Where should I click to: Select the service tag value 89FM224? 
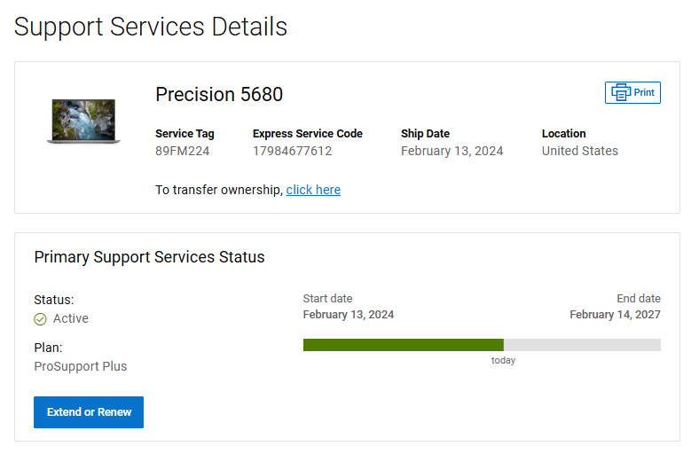(x=182, y=151)
